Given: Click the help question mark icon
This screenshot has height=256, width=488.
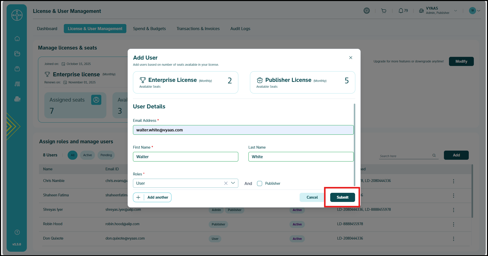Looking at the screenshot, I should [x=17, y=232].
